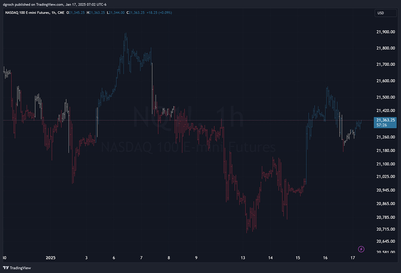Click the 21,500.00 price axis label
The height and width of the screenshot is (273, 401).
(386, 97)
